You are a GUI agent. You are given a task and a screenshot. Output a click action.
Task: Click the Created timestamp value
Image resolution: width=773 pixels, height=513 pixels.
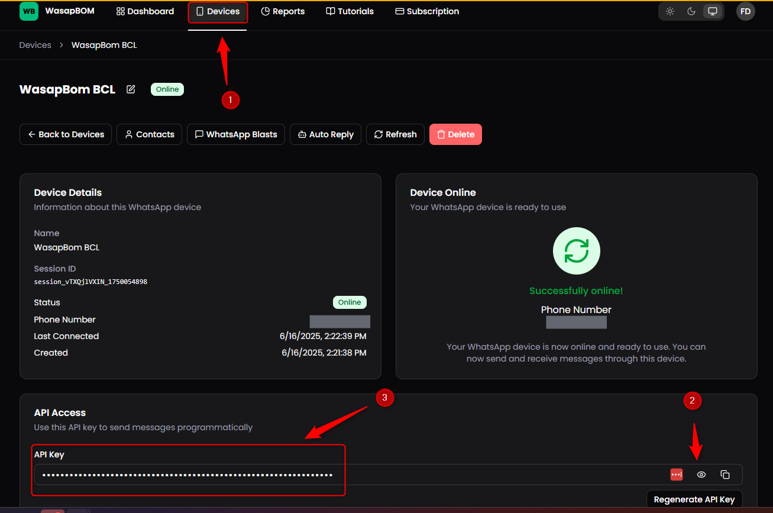point(324,353)
